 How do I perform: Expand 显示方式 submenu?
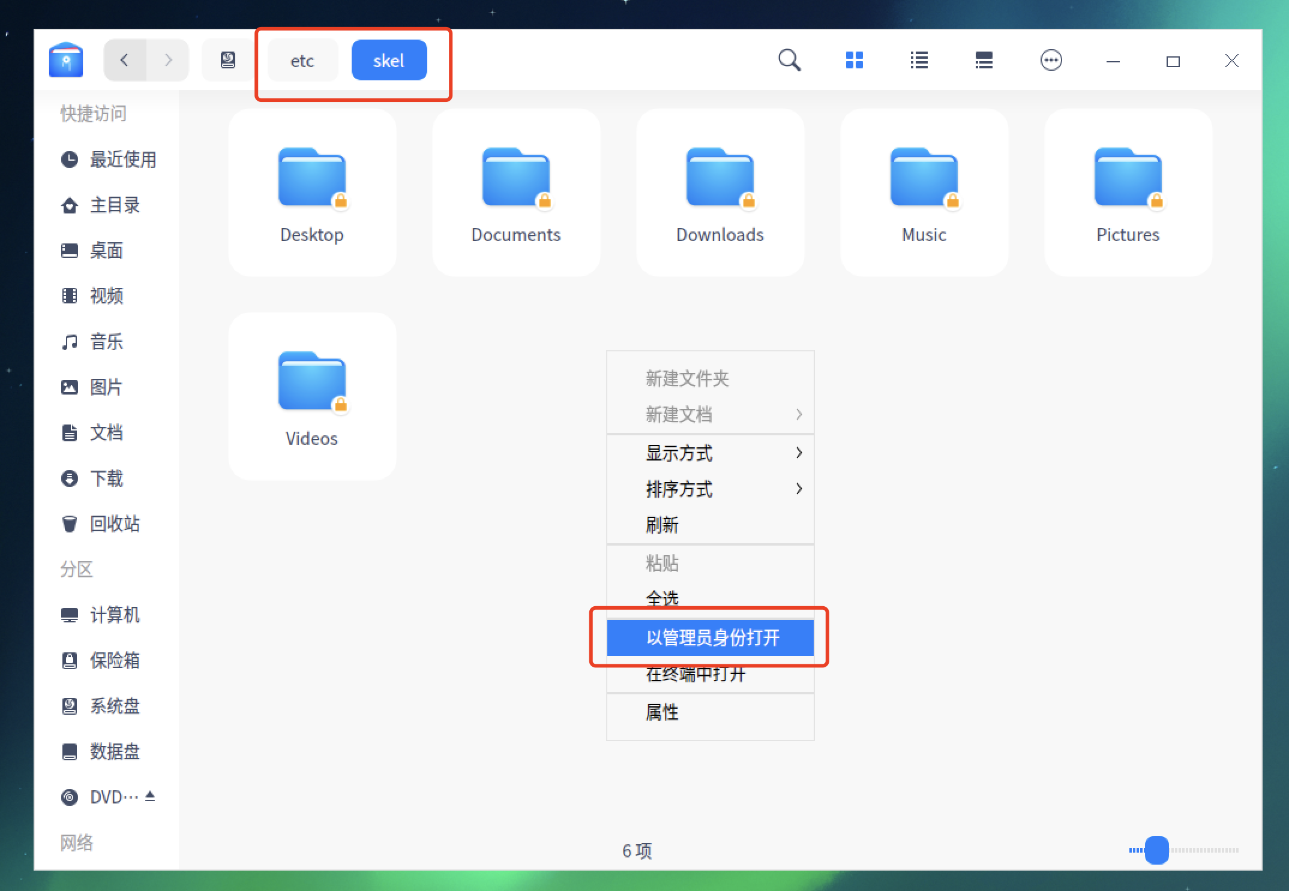[711, 453]
